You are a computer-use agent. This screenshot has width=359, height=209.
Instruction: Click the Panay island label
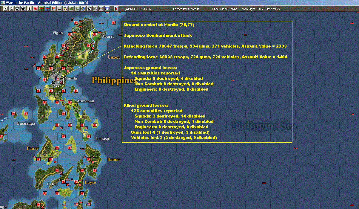pos(32,148)
